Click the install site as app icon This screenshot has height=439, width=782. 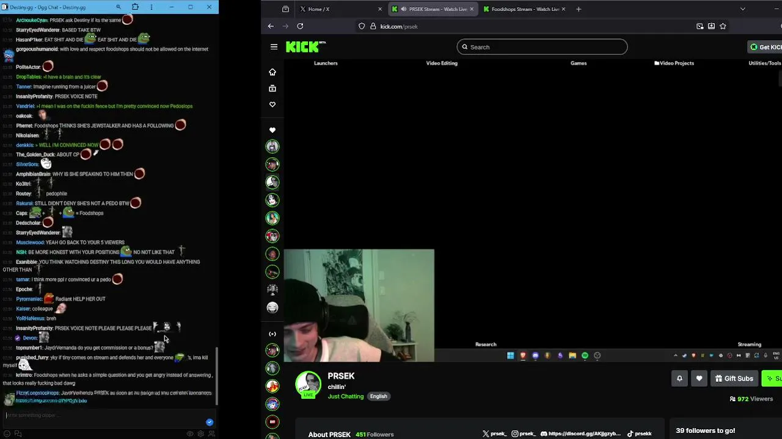tap(711, 26)
